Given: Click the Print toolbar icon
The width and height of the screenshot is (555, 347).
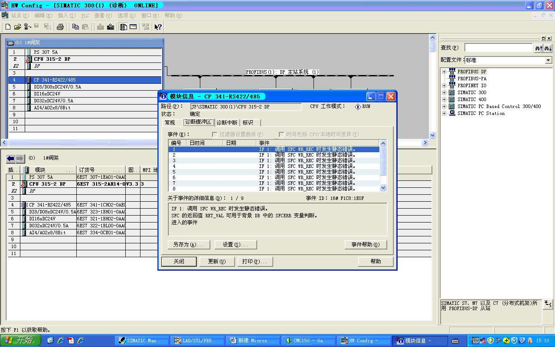Looking at the screenshot, I should tap(60, 27).
